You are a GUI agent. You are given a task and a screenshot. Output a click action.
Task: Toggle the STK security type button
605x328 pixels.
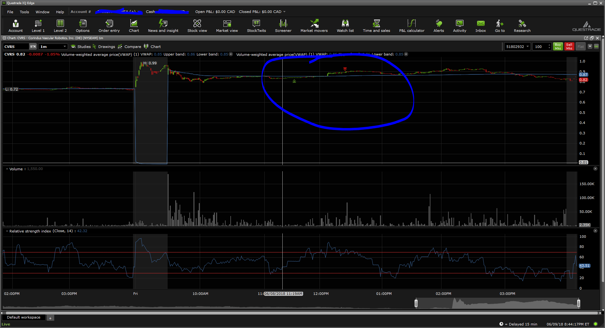coord(33,47)
